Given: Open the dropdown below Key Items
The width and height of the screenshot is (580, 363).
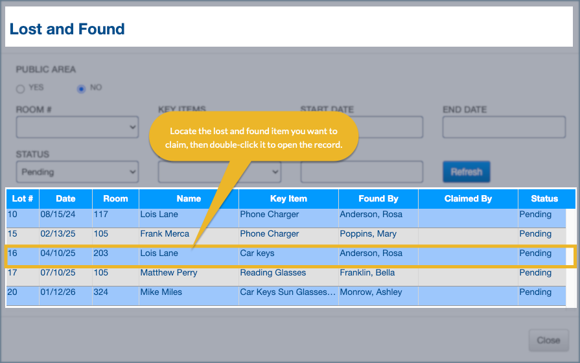Looking at the screenshot, I should pos(219,172).
